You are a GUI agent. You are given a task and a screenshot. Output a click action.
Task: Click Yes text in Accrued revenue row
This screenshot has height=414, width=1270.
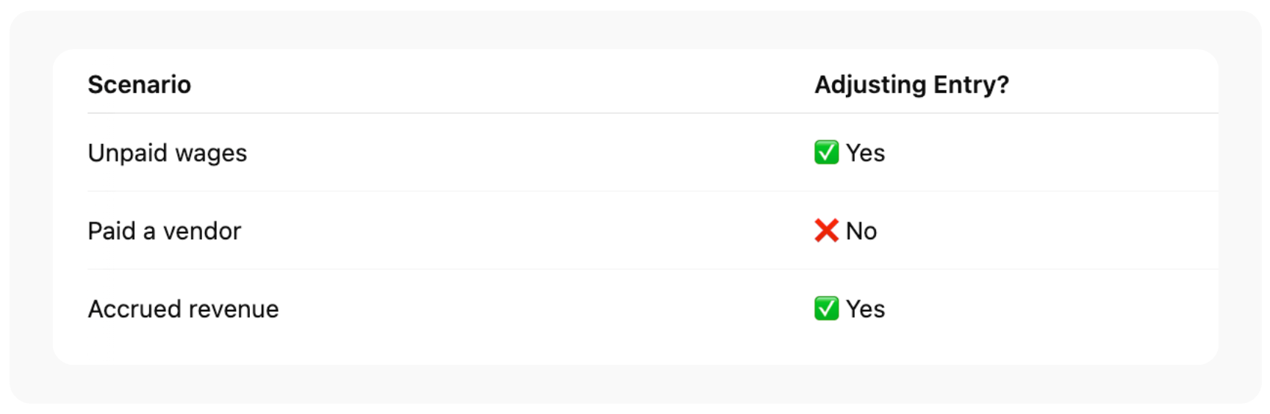[865, 309]
